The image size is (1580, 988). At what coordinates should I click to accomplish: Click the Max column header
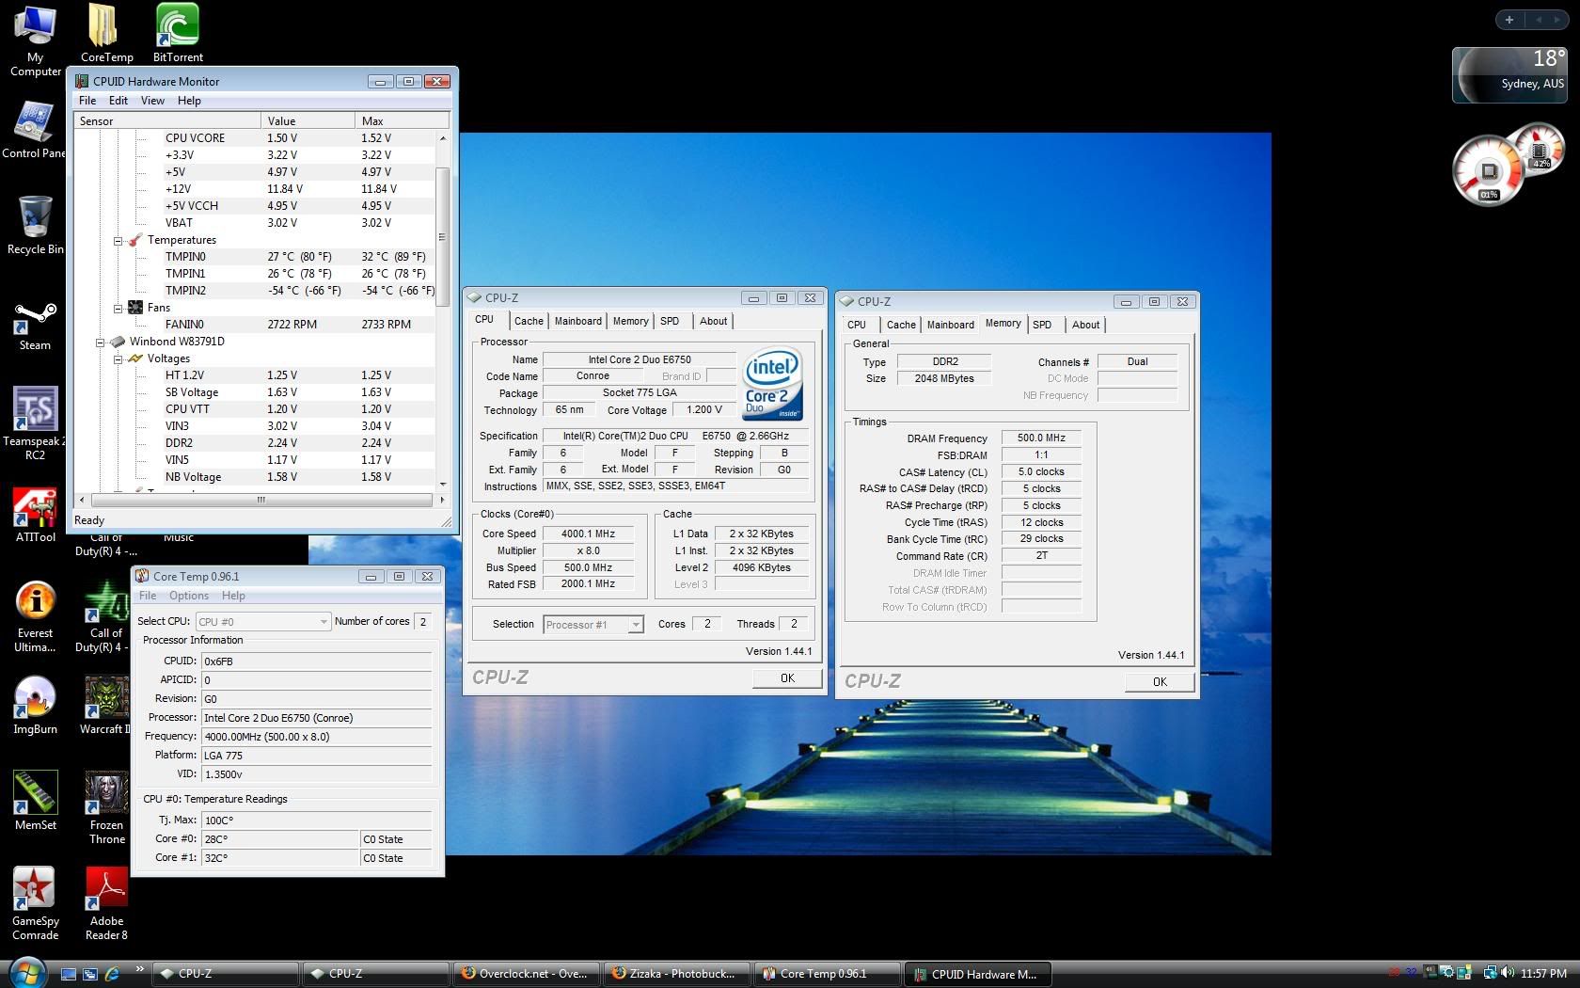click(403, 120)
